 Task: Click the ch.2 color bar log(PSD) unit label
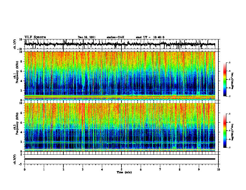point(233,132)
